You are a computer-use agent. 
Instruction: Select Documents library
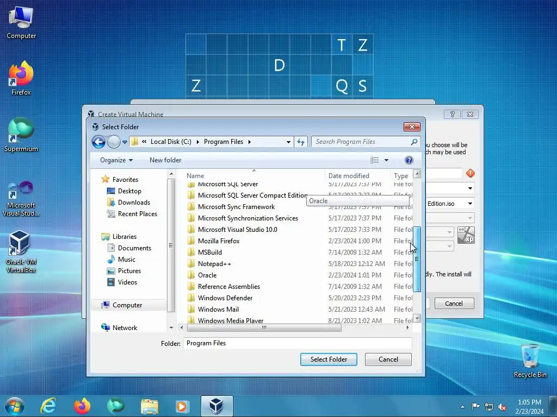click(134, 248)
